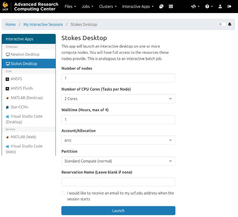Click the ANSYS logo icon

click(x=7, y=79)
